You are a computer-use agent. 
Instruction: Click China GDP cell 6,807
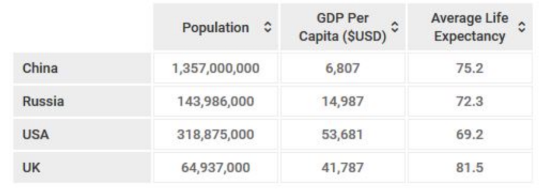pos(343,68)
